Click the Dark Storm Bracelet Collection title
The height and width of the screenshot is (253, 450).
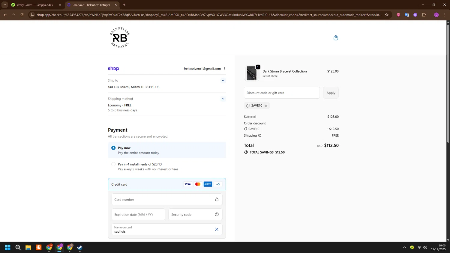pos(284,71)
